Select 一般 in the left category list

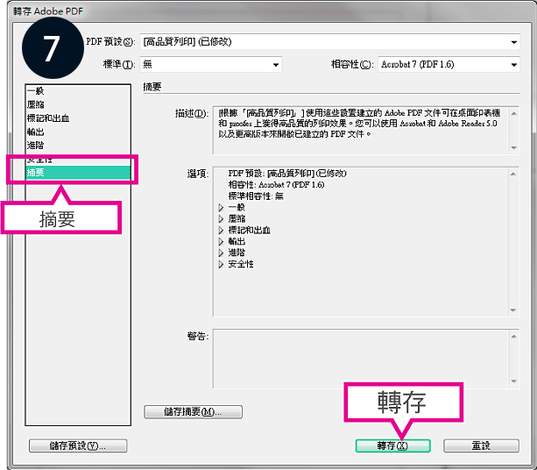point(78,91)
